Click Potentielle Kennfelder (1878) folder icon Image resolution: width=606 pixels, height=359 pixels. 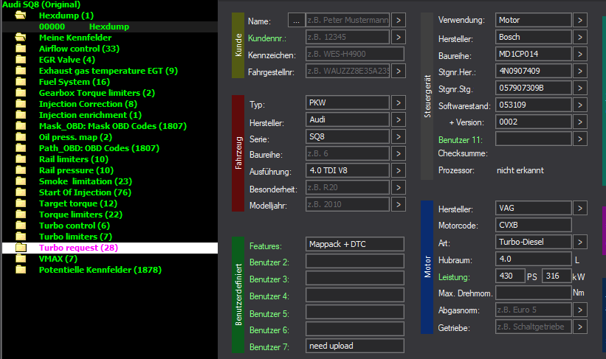(21, 270)
